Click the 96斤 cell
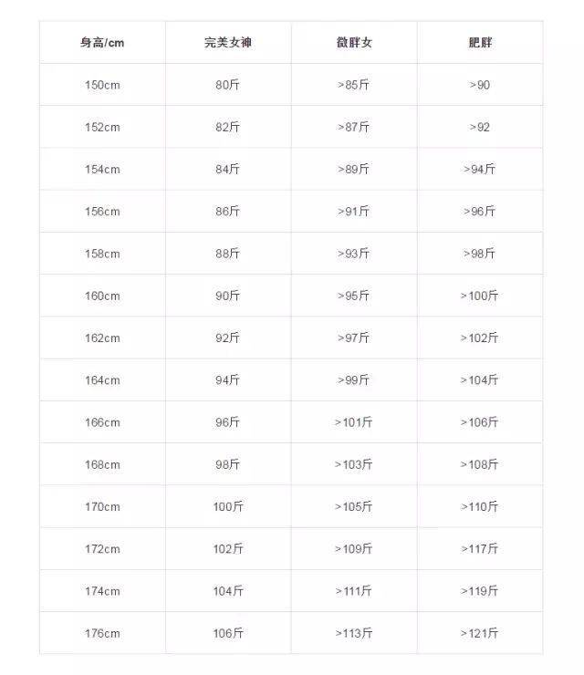The width and height of the screenshot is (584, 675). point(228,422)
